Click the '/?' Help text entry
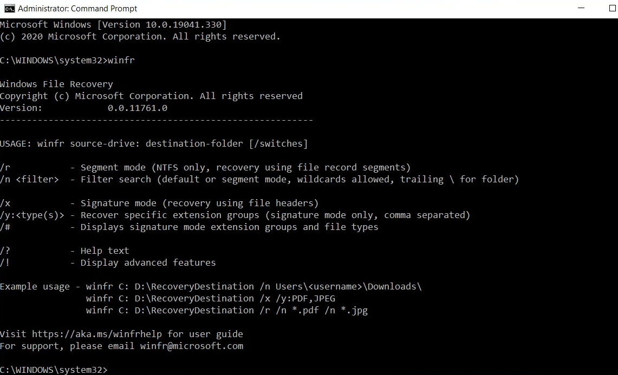The height and width of the screenshot is (375, 618). [65, 250]
